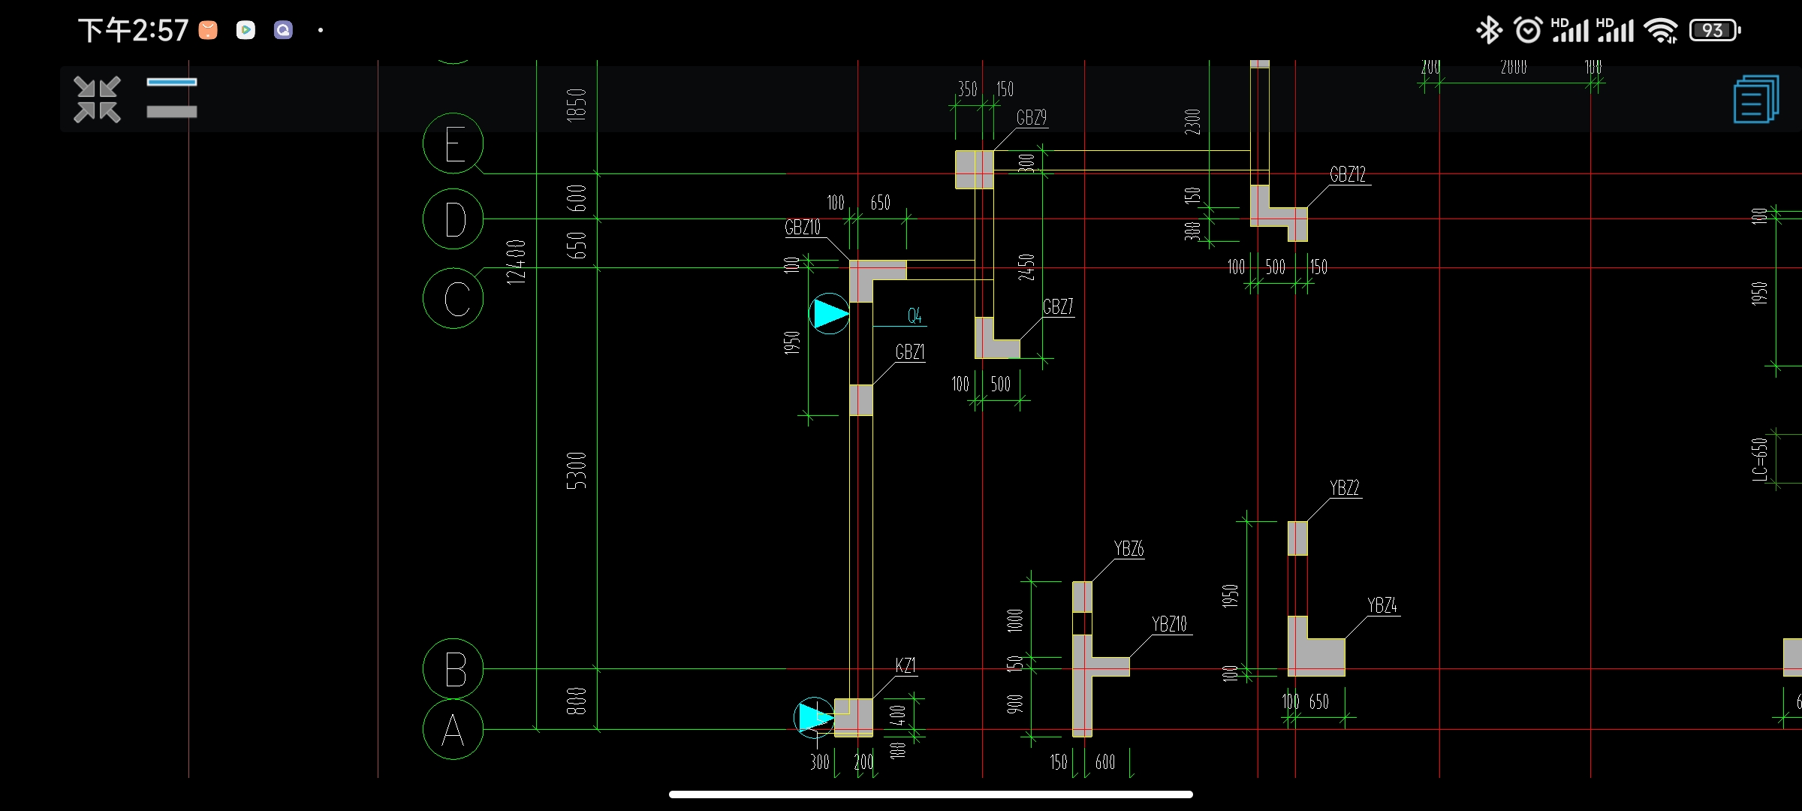This screenshot has height=811, width=1802.
Task: Select axis bubble B
Action: [454, 669]
